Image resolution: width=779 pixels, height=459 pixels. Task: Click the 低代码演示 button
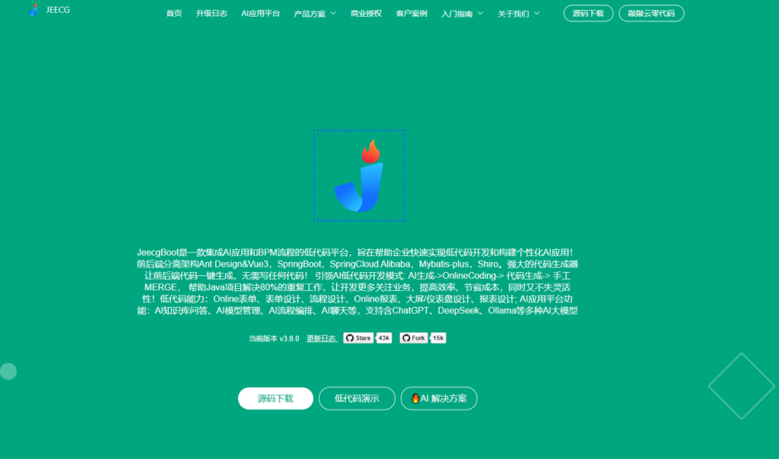click(357, 398)
